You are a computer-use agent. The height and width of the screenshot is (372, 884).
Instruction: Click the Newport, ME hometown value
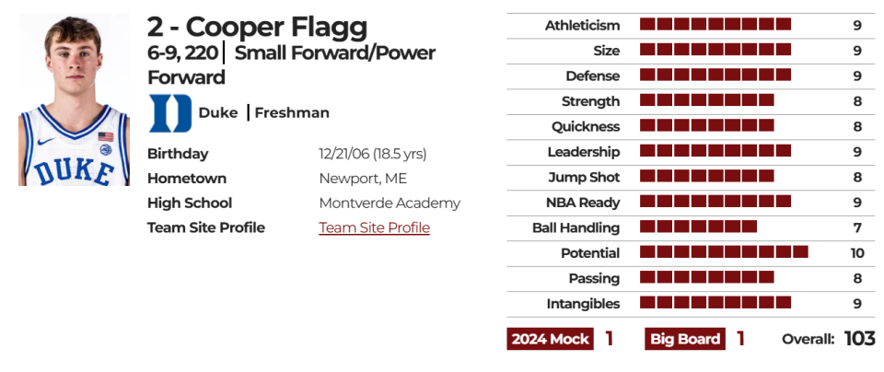tap(363, 179)
